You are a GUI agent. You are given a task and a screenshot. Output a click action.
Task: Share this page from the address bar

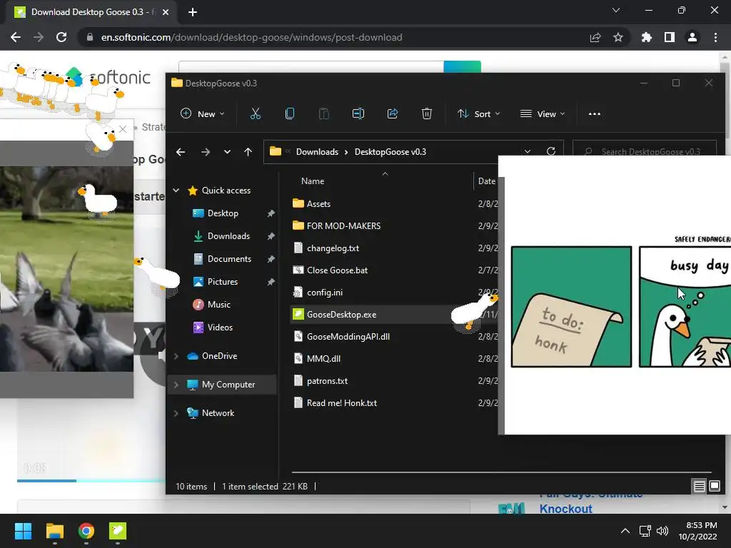595,37
